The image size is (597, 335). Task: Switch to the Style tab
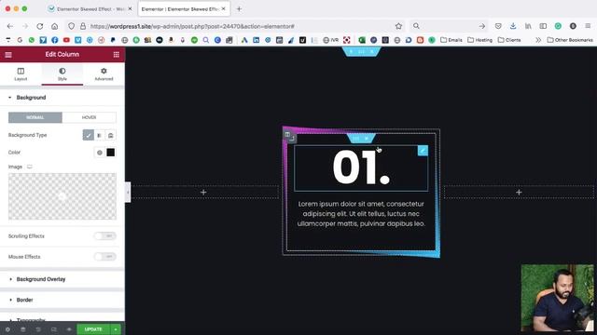62,74
